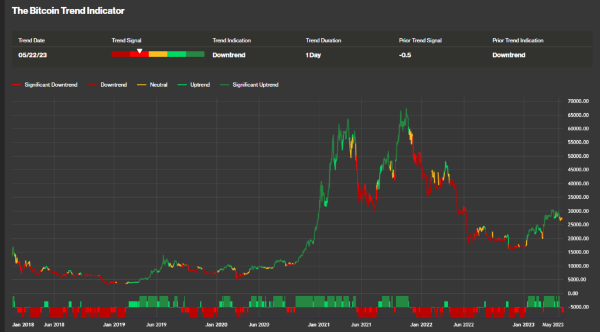Click the Trend Signal column header
This screenshot has width=600, height=332.
click(x=127, y=40)
